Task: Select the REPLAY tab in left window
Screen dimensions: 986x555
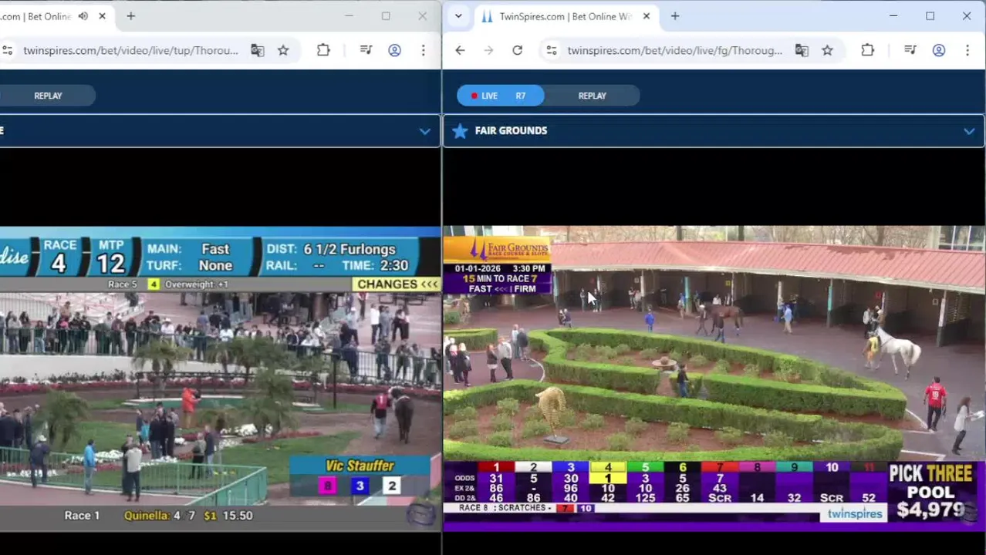Action: 48,96
